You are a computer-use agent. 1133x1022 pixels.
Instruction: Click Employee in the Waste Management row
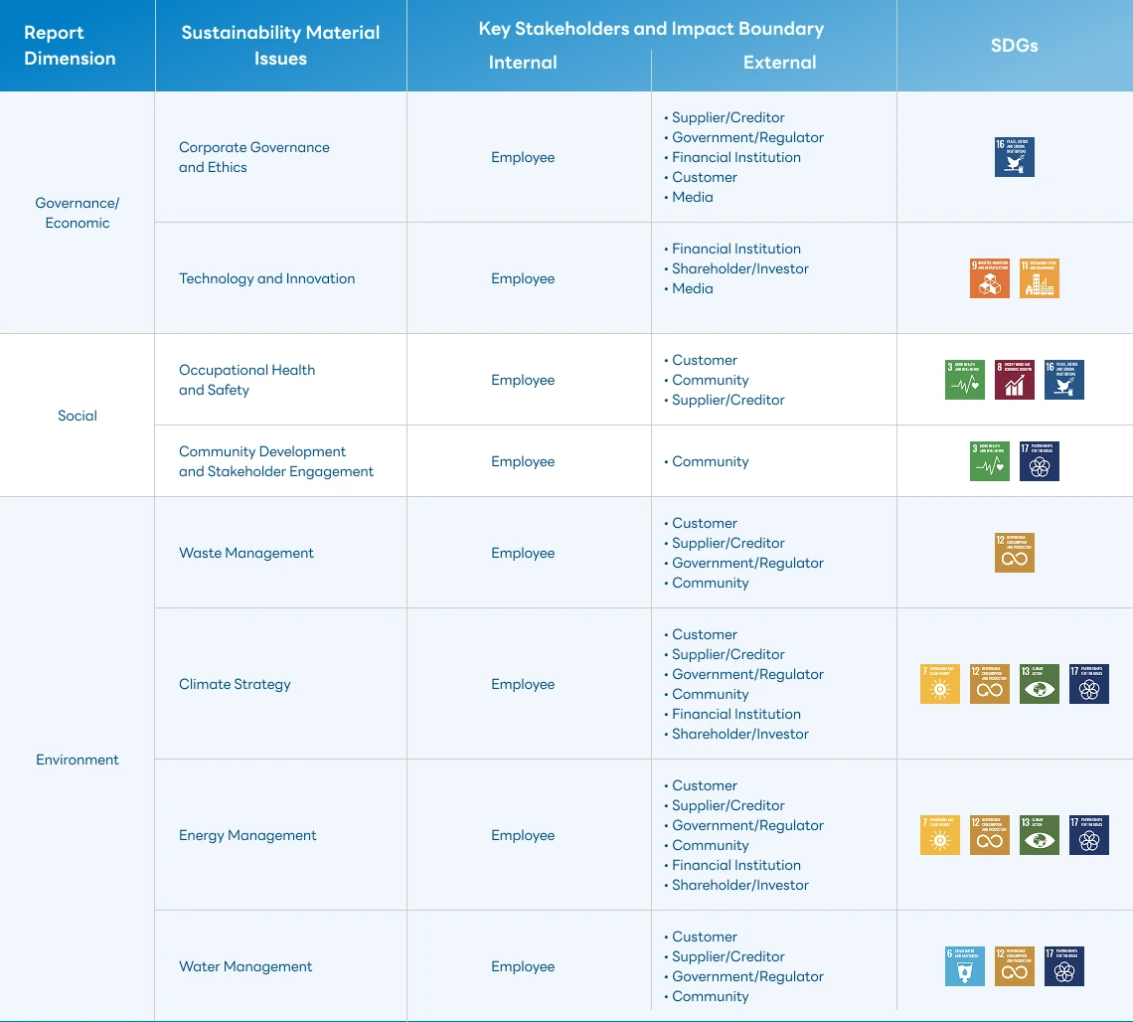pos(523,553)
